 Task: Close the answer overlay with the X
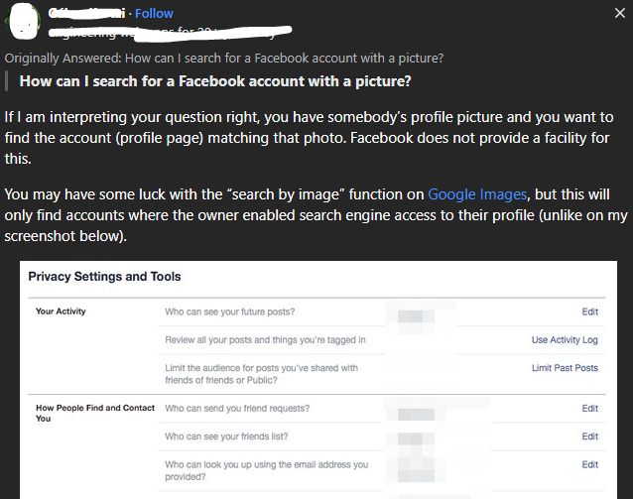(x=620, y=13)
